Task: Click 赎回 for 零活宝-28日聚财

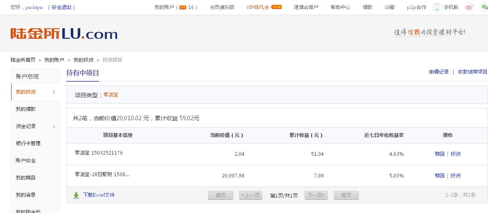Action: tap(439, 176)
